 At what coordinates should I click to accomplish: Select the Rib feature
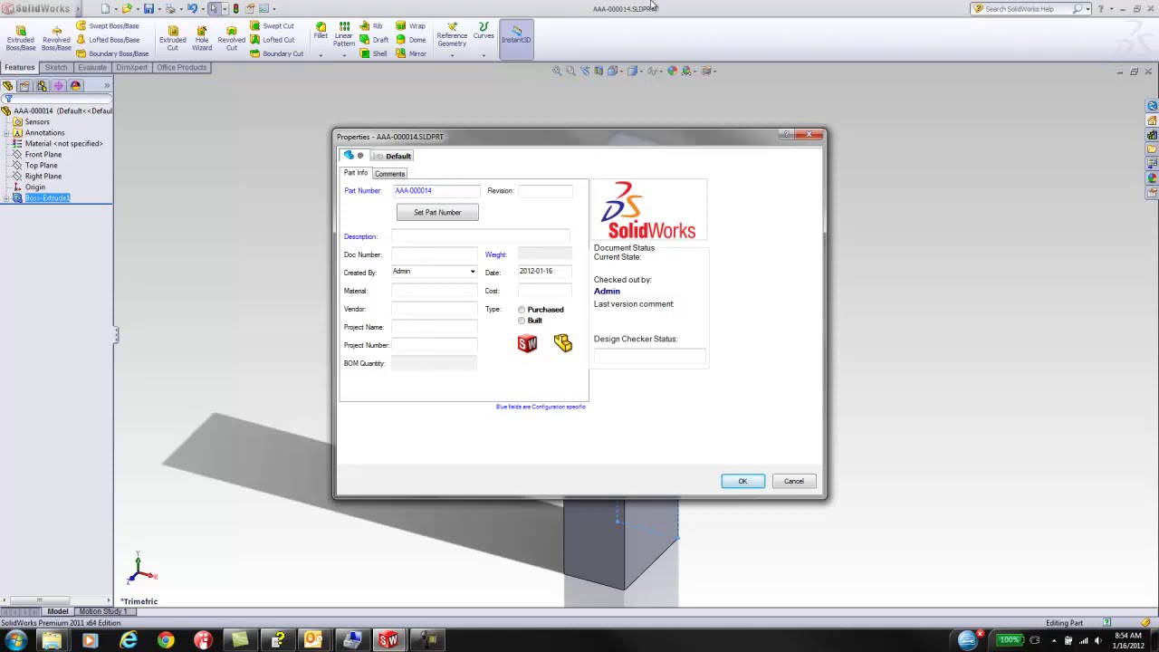[371, 26]
